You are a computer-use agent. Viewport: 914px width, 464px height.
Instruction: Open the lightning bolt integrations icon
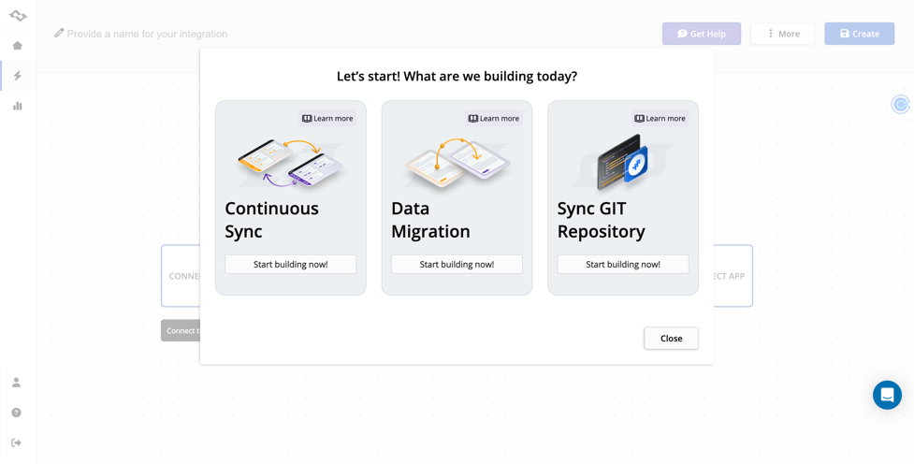[x=17, y=76]
